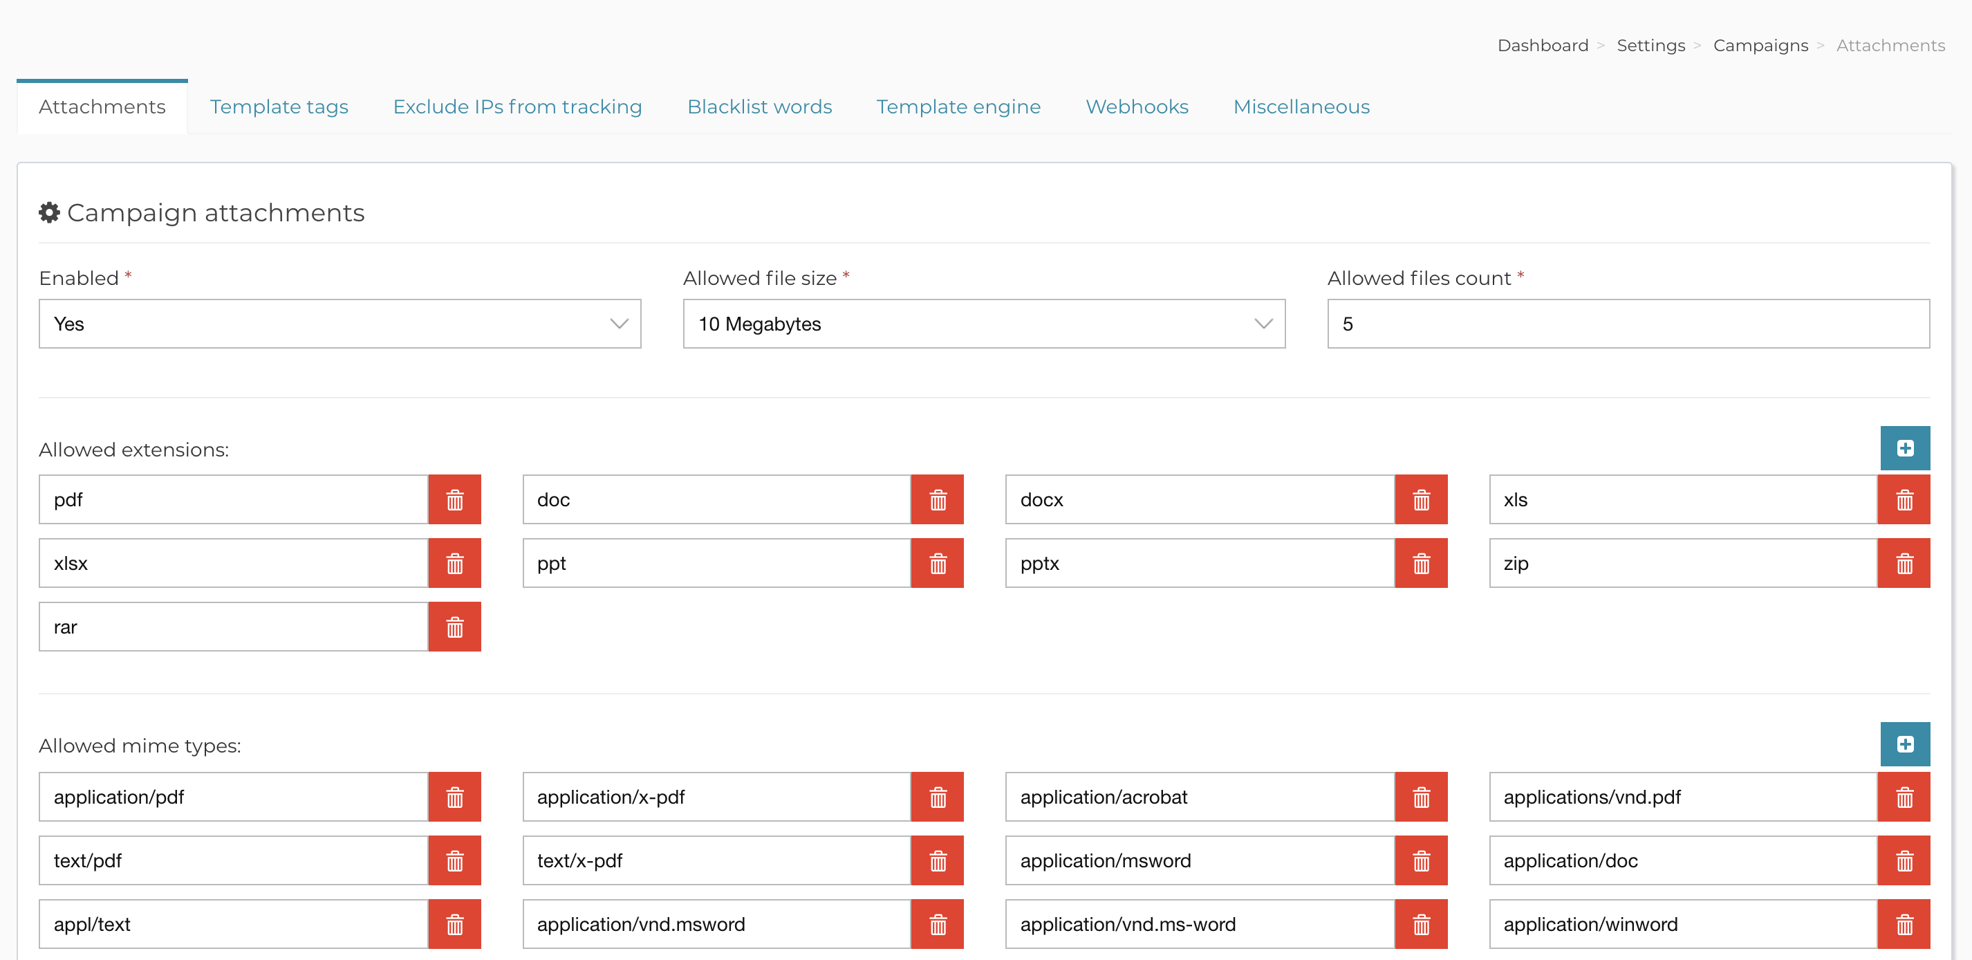Edit the Allowed files count field
Screen dimensions: 1972x960
pos(1628,324)
